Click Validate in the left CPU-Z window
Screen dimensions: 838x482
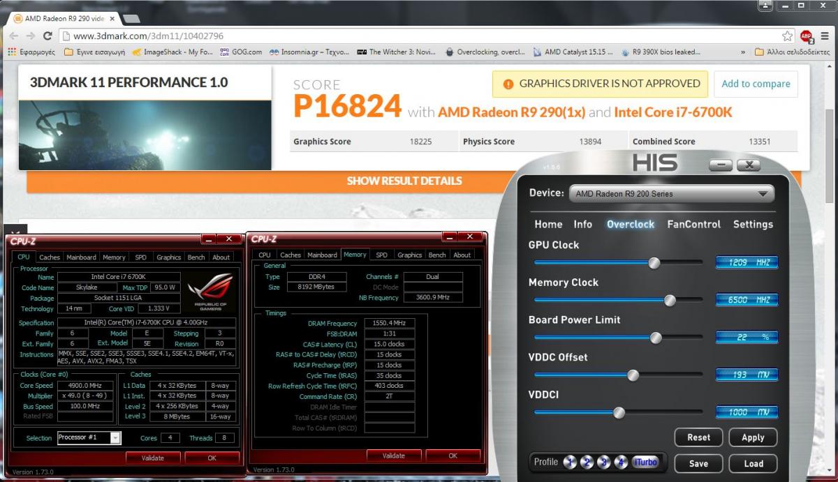pos(153,458)
